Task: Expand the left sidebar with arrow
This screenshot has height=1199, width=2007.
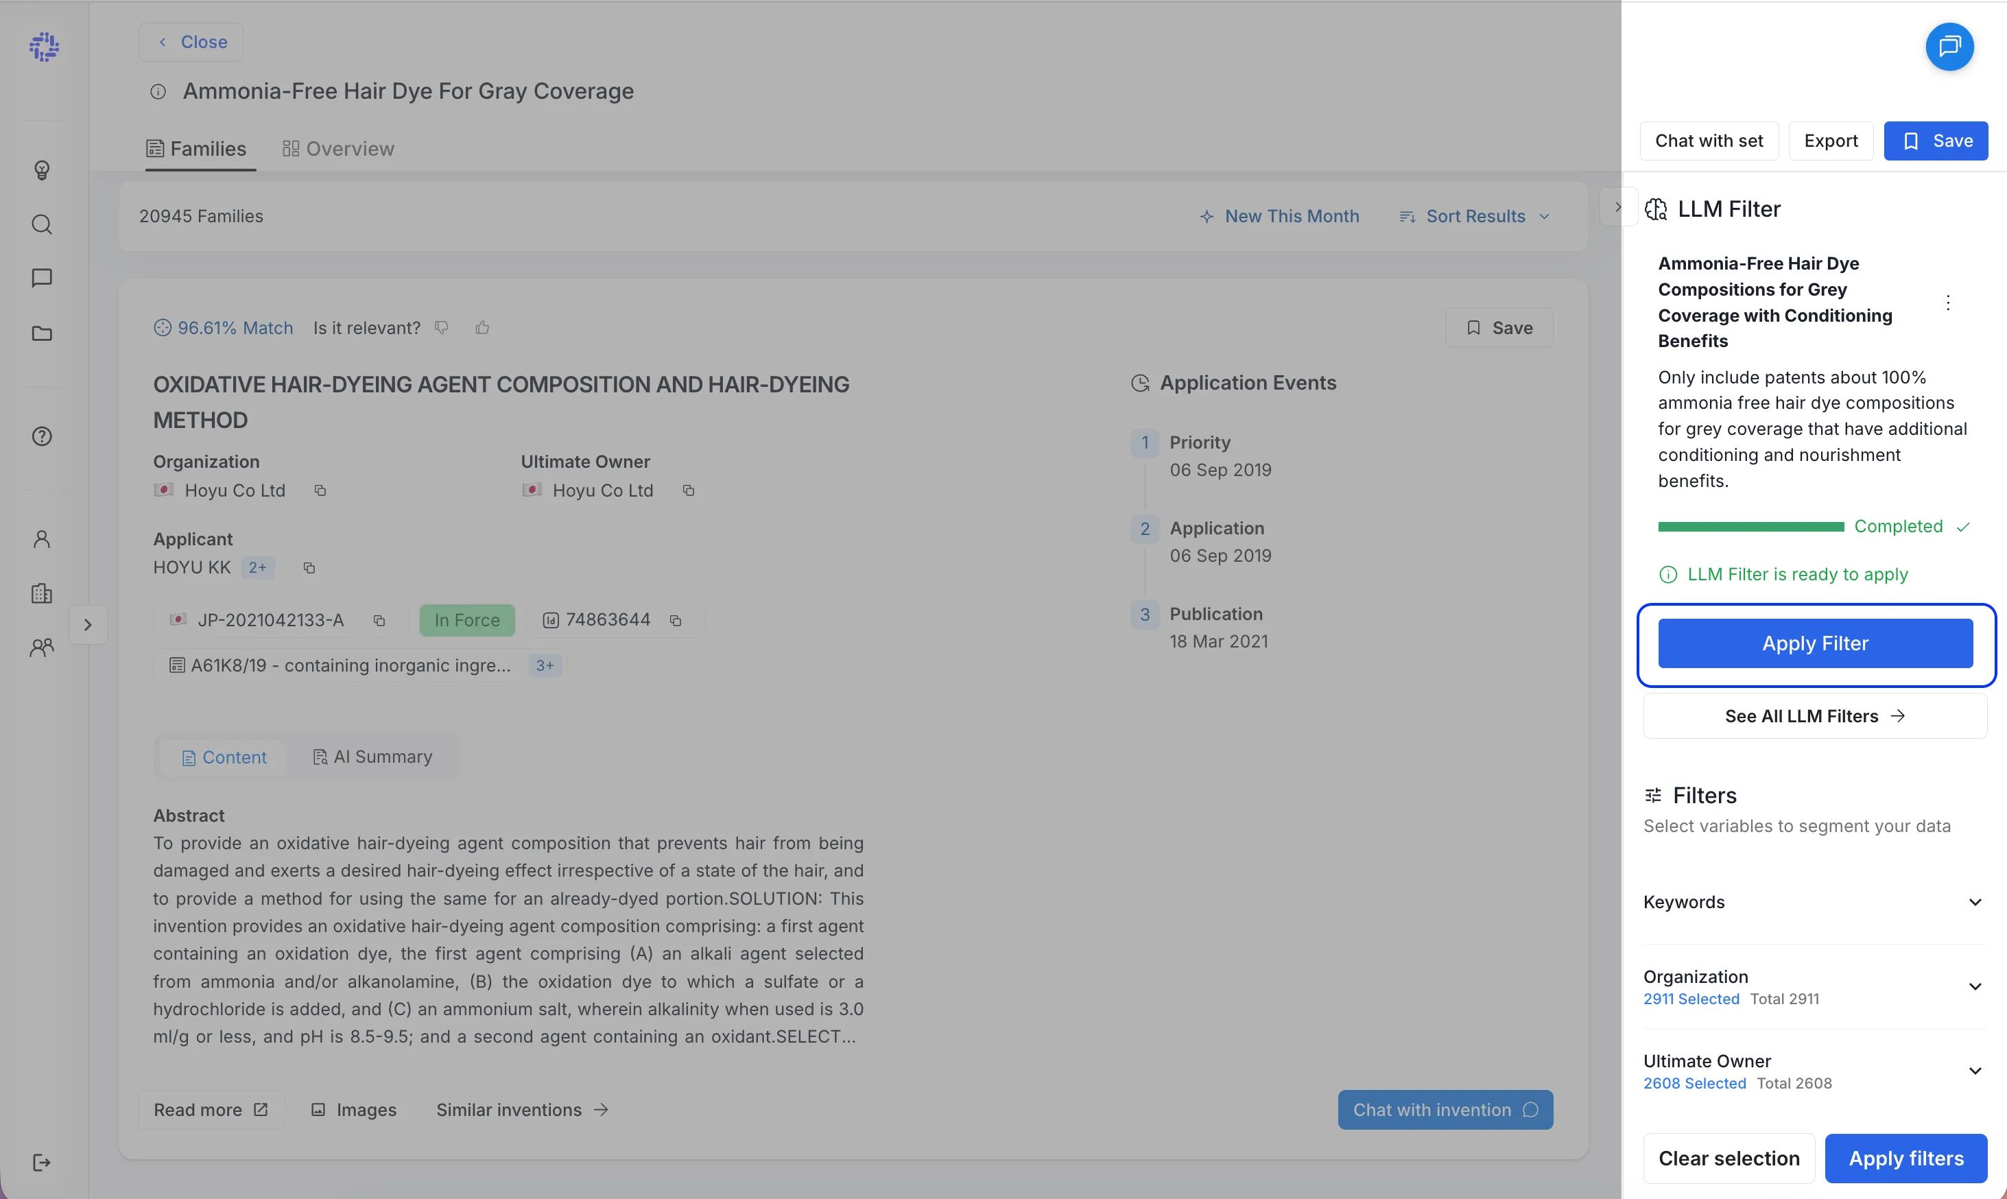Action: [x=88, y=625]
